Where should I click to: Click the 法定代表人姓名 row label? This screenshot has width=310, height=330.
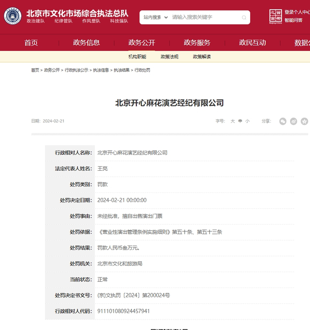(x=74, y=169)
